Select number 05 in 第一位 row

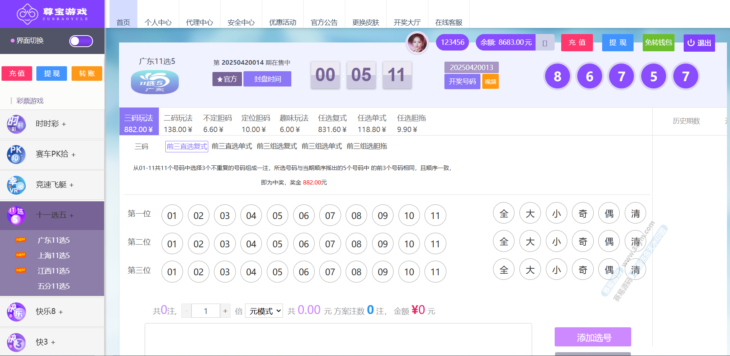point(277,216)
